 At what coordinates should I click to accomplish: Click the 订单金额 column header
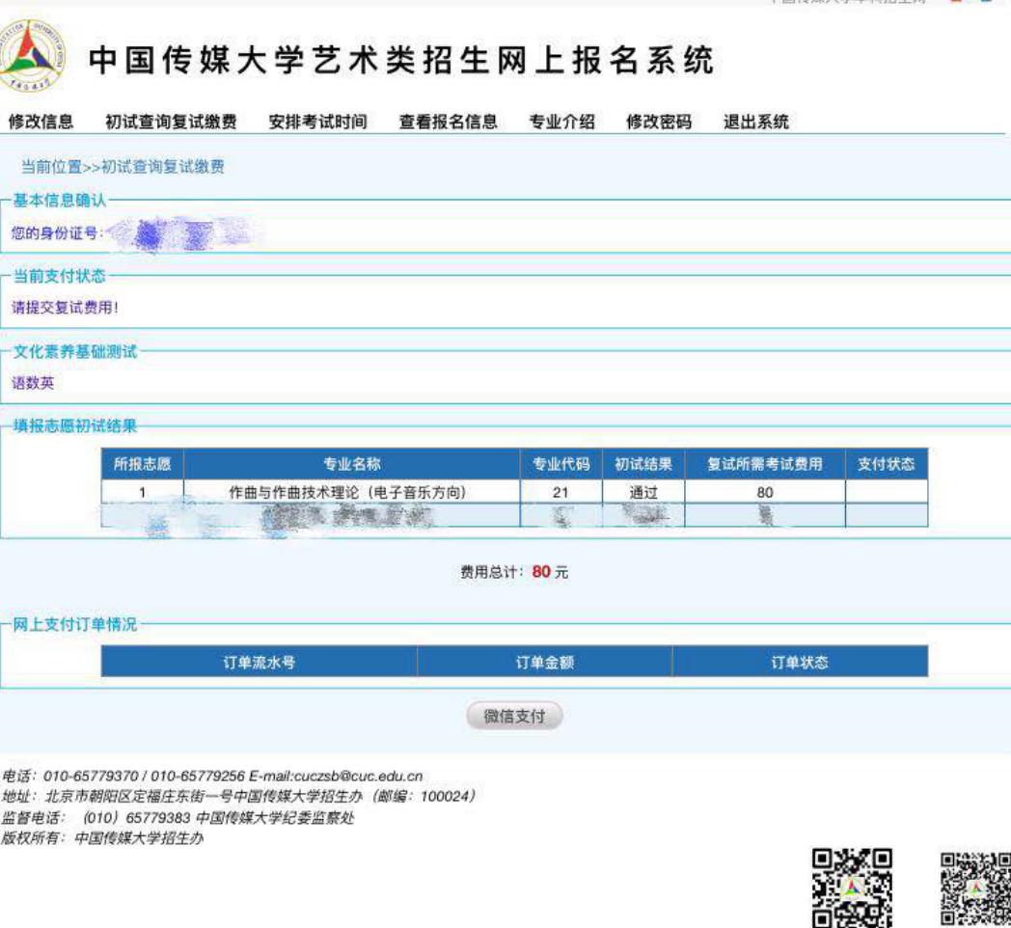tap(545, 662)
